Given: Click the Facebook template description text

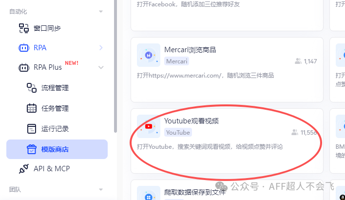Looking at the screenshot, I should [x=188, y=4].
